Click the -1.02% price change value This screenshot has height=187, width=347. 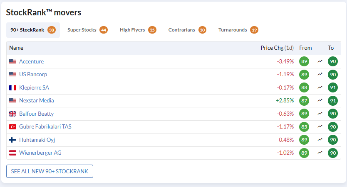point(285,153)
